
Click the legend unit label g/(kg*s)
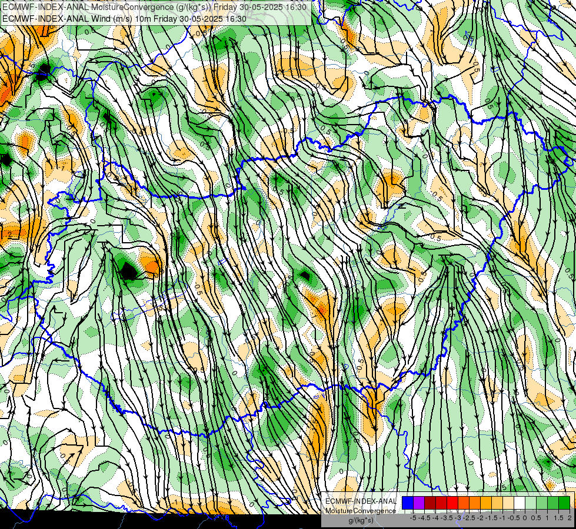tap(361, 520)
